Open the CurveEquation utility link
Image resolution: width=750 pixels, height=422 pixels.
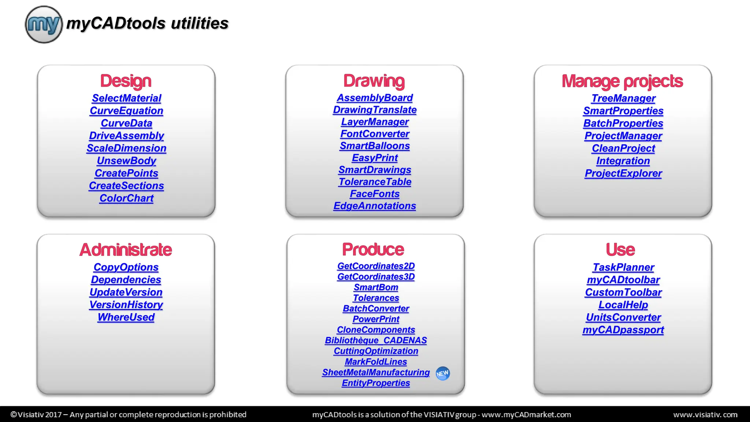[126, 111]
